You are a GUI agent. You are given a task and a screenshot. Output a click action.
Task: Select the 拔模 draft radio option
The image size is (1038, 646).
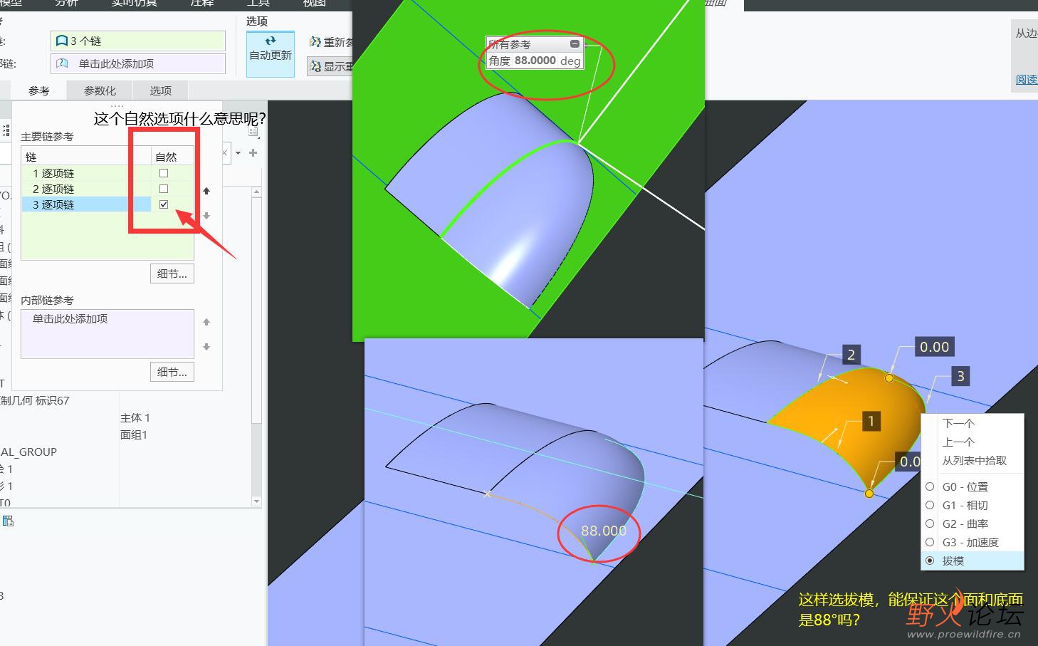(930, 561)
